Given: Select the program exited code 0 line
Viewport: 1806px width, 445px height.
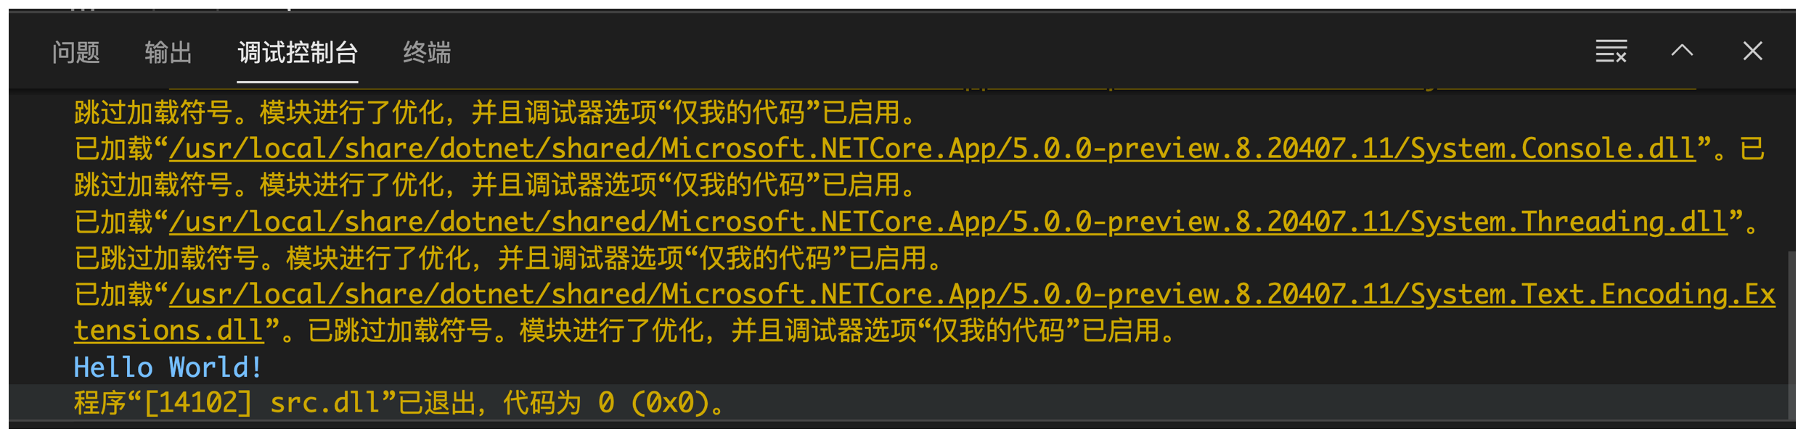Looking at the screenshot, I should (x=399, y=403).
